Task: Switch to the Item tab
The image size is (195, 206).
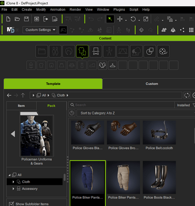Action: click(21, 106)
